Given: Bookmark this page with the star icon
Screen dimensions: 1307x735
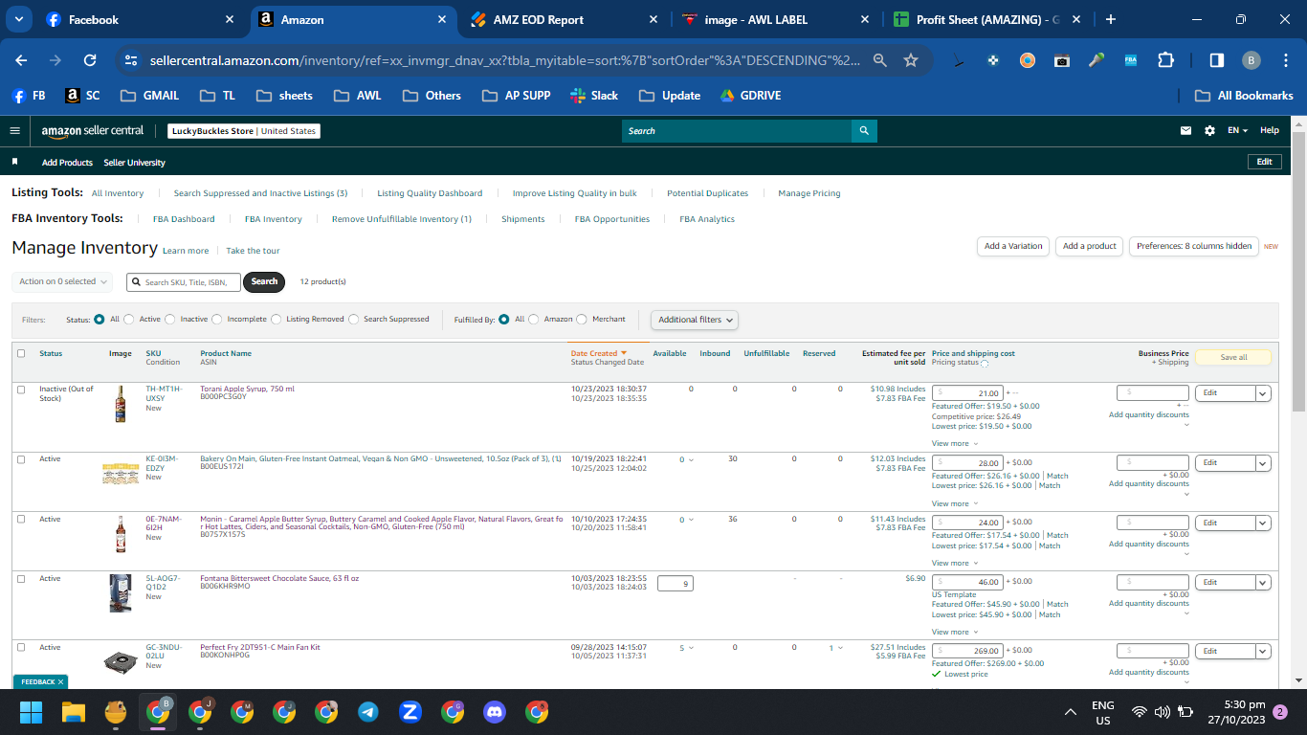Looking at the screenshot, I should (x=911, y=60).
